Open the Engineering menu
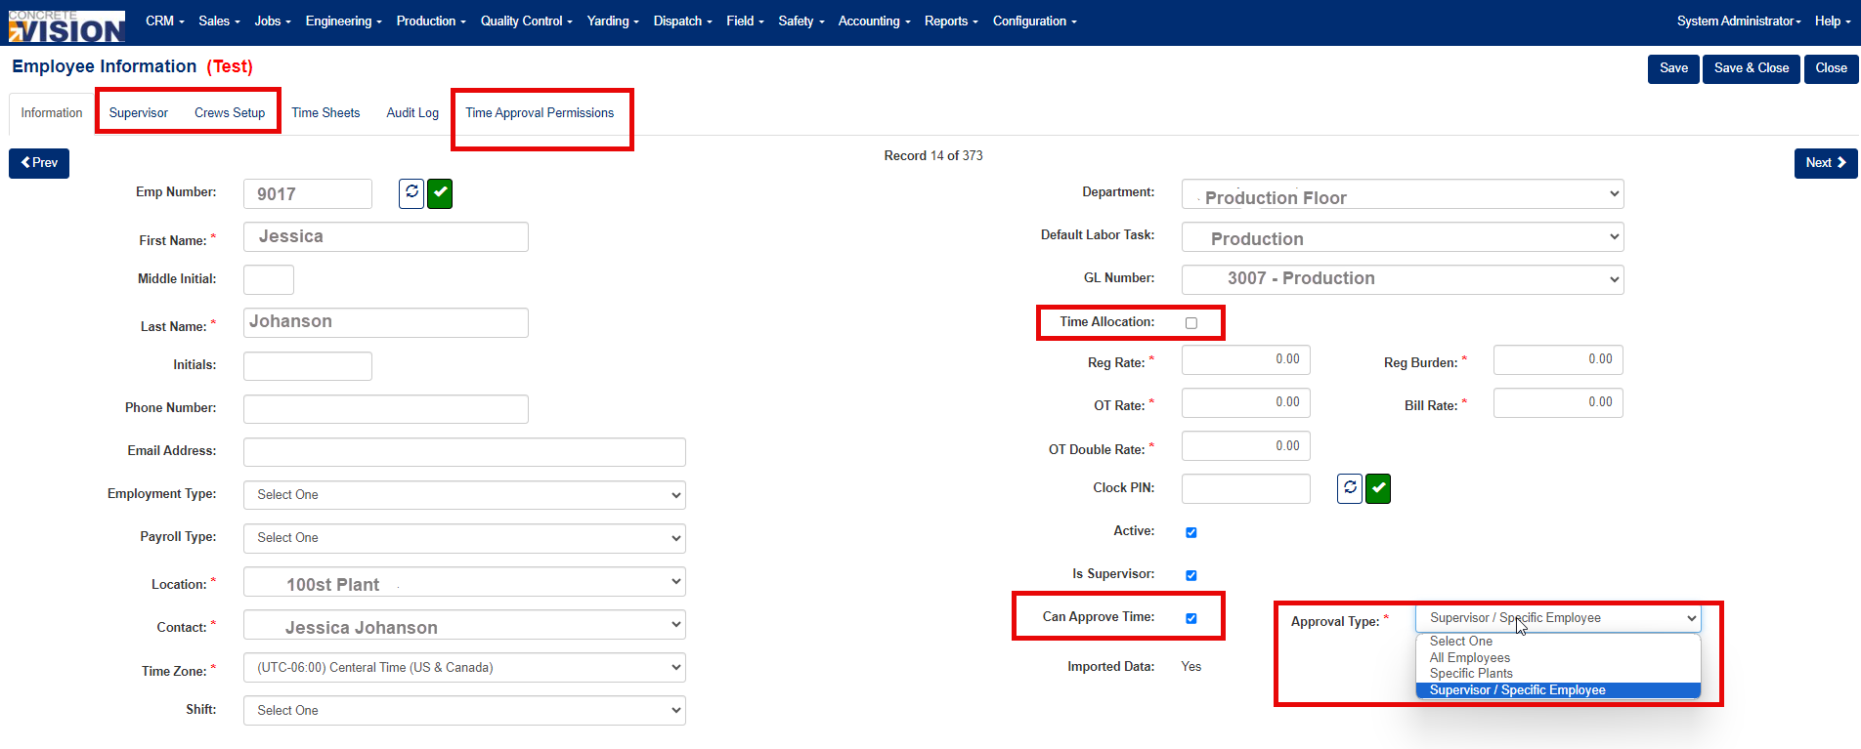Viewport: 1861px width, 749px height. (x=343, y=21)
